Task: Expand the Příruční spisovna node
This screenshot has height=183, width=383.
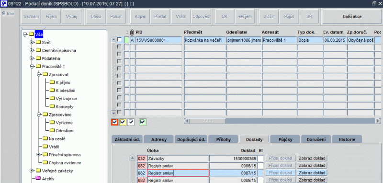Action: tap(38, 154)
